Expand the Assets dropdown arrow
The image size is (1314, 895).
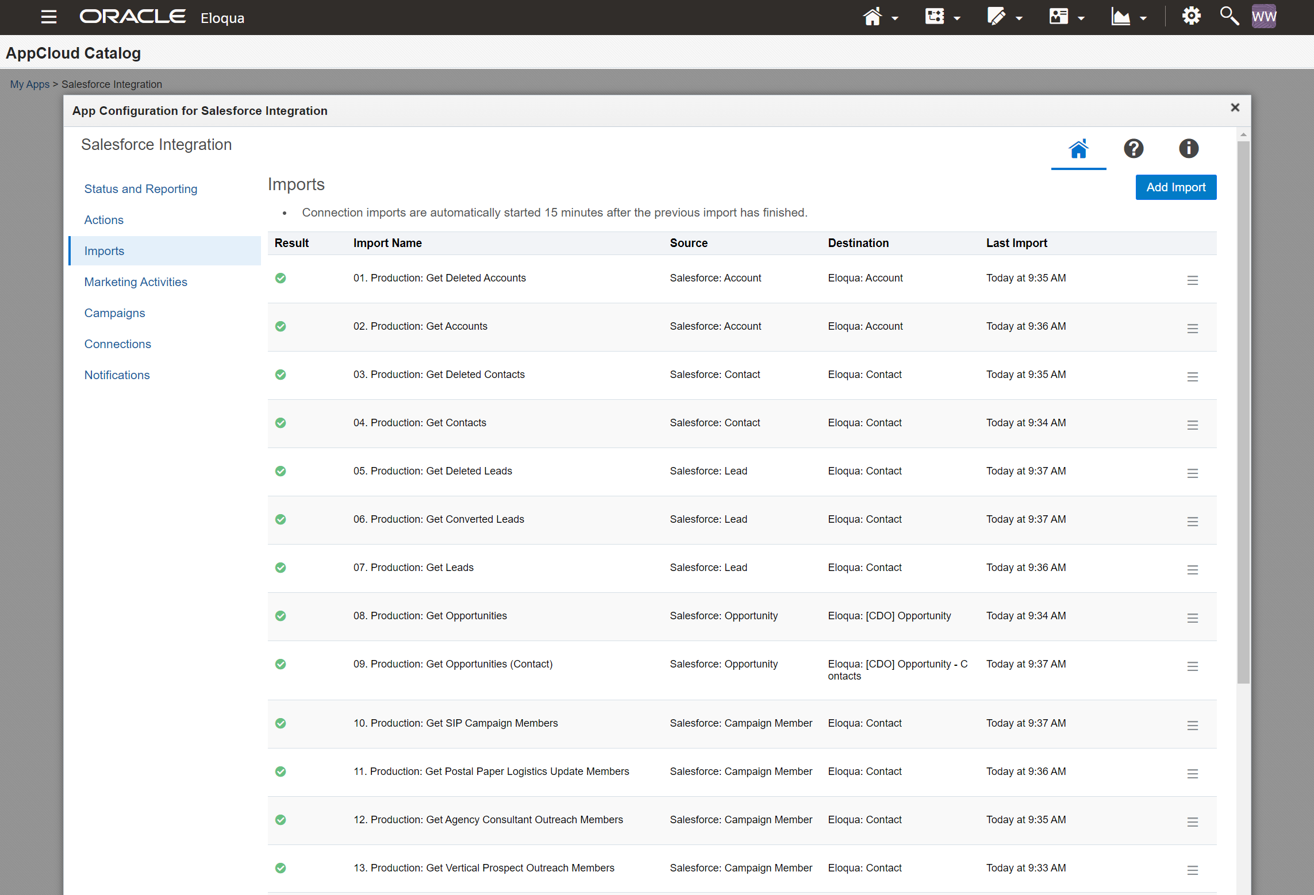(1019, 18)
